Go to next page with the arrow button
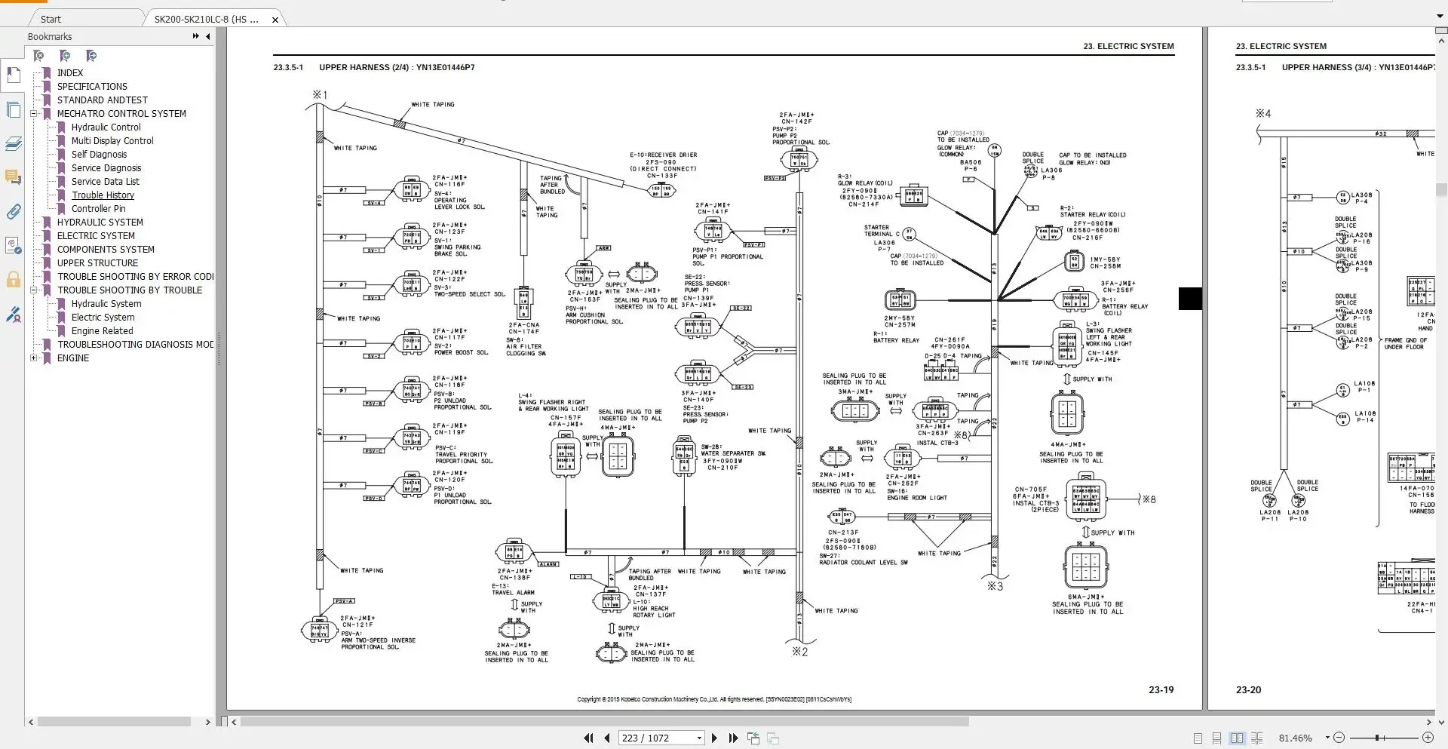 pyautogui.click(x=713, y=738)
